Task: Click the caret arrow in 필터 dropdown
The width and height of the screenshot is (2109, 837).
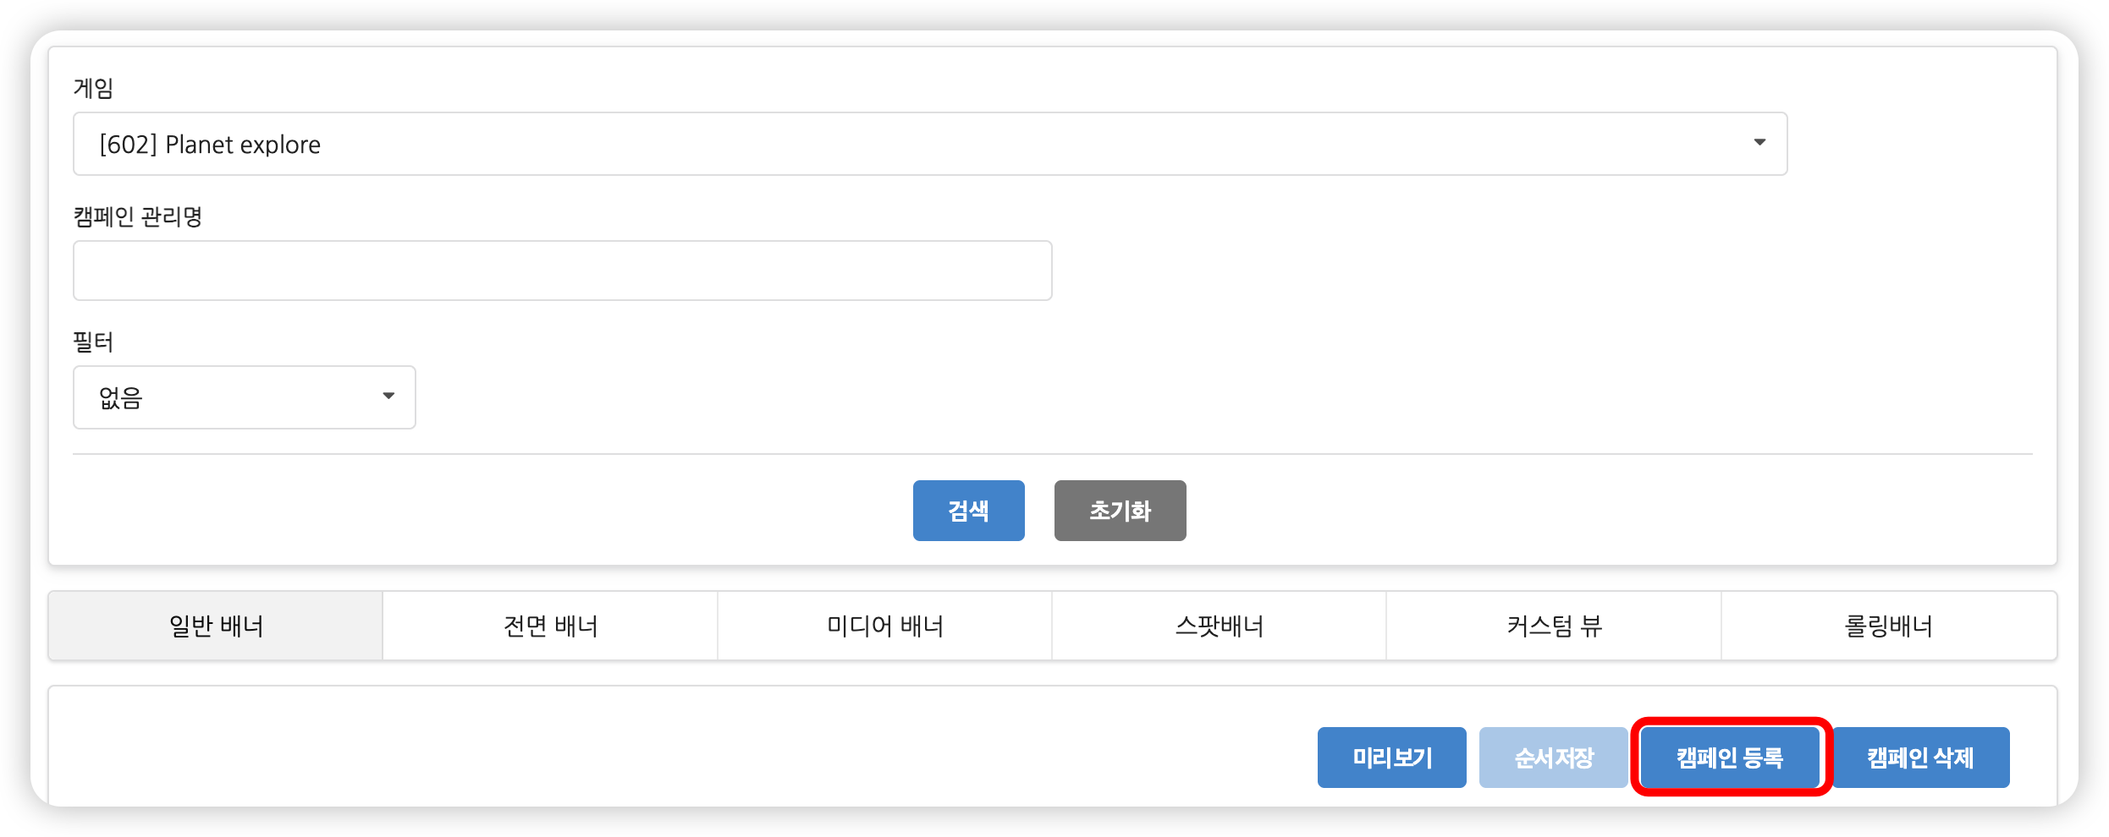Action: point(388,397)
